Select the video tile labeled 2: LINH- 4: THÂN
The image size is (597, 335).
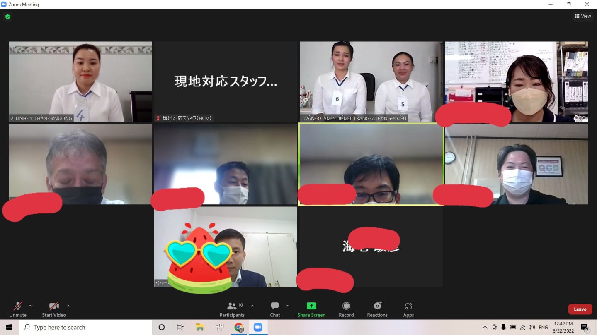tap(80, 81)
